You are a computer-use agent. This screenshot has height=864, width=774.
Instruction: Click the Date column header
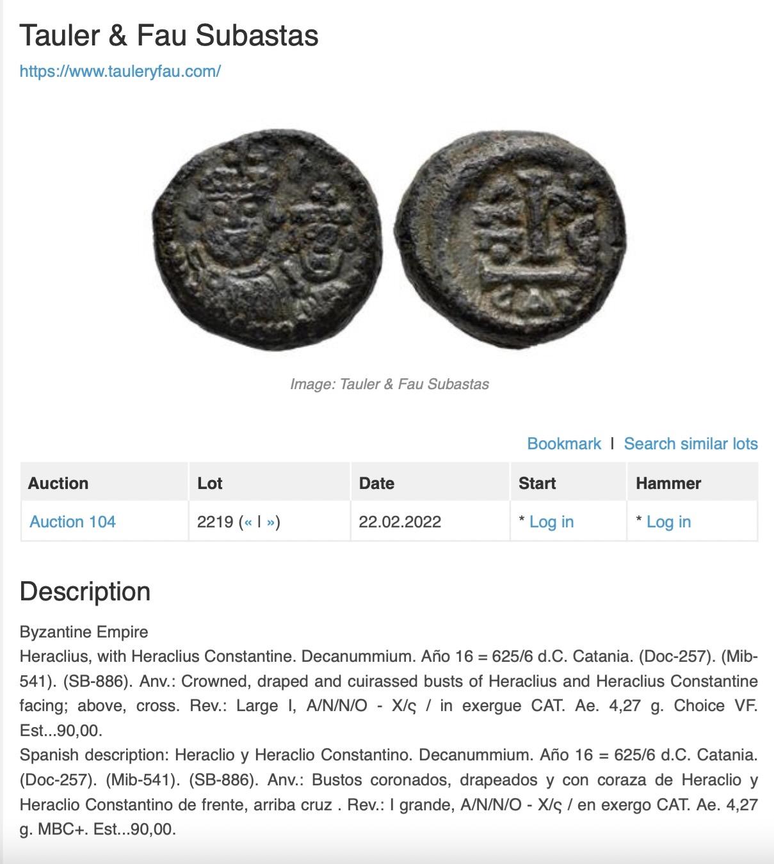(x=376, y=483)
